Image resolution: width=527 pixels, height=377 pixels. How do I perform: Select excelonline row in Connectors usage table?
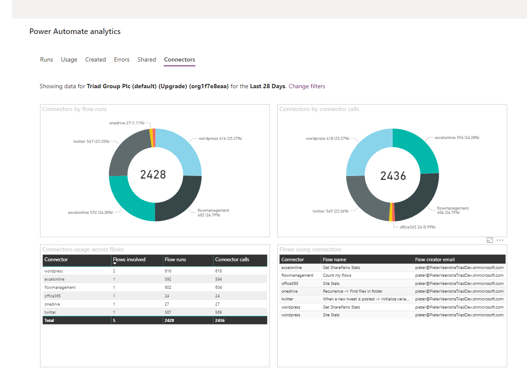coord(155,279)
